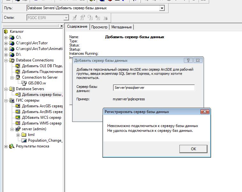Image resolution: width=242 pixels, height=192 pixels.
Task: Click the ГИС серверы icon
Action: click(x=12, y=100)
